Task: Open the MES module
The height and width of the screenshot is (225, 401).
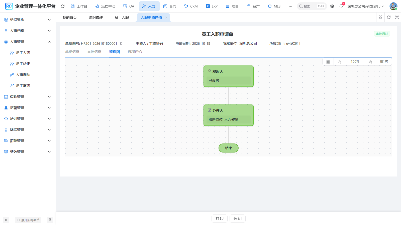Action: coord(274,6)
